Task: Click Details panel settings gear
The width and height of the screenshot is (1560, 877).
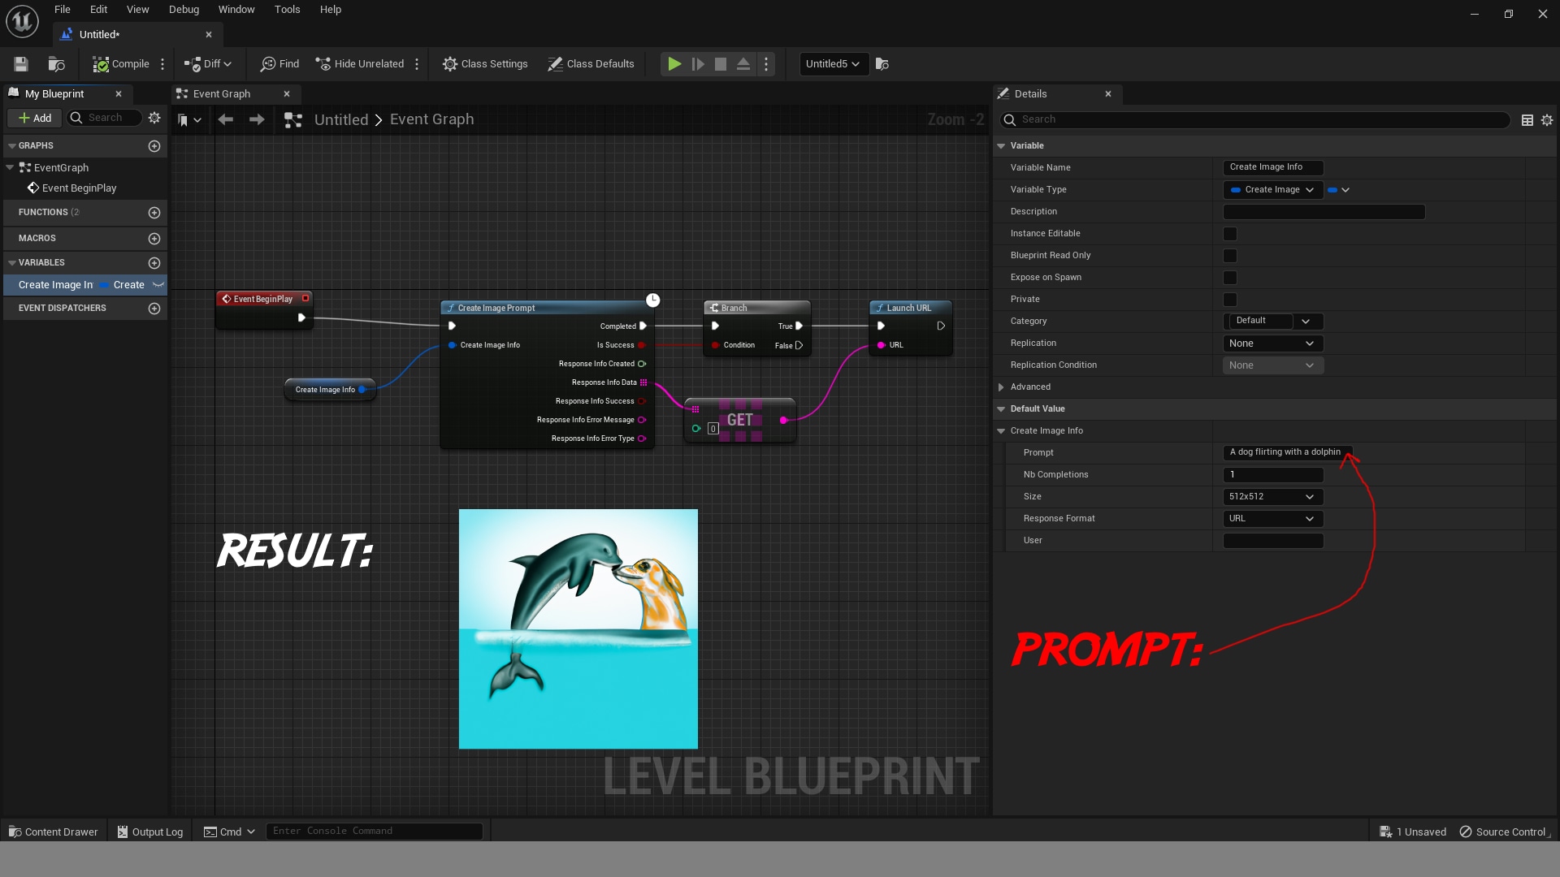Action: coord(1547,120)
